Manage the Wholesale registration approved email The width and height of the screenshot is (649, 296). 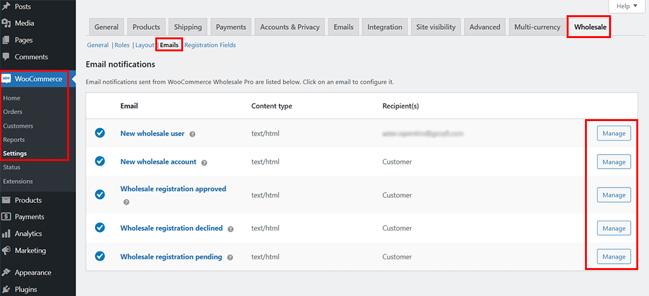coord(614,195)
